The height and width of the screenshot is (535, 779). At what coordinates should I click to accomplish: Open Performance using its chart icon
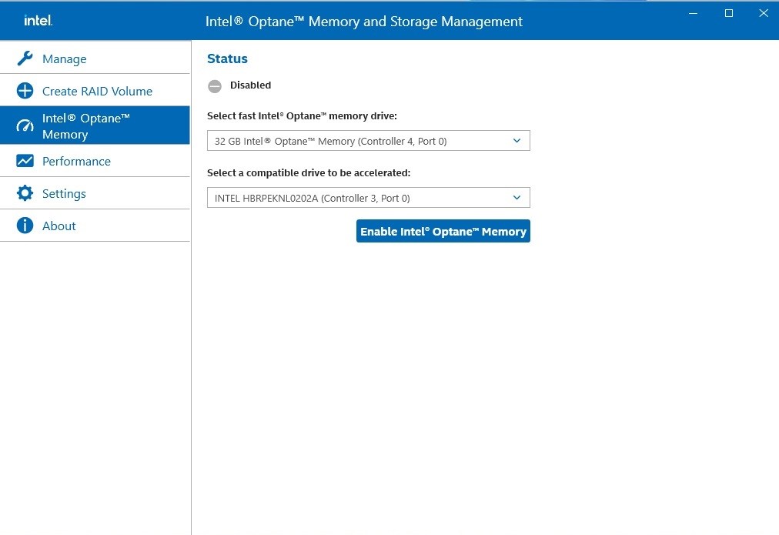[x=24, y=161]
